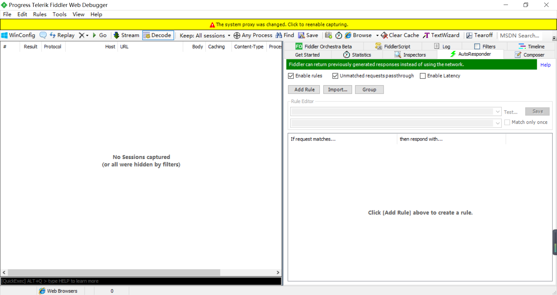Toggle the Match only once checkbox
The image size is (557, 295).
point(507,122)
